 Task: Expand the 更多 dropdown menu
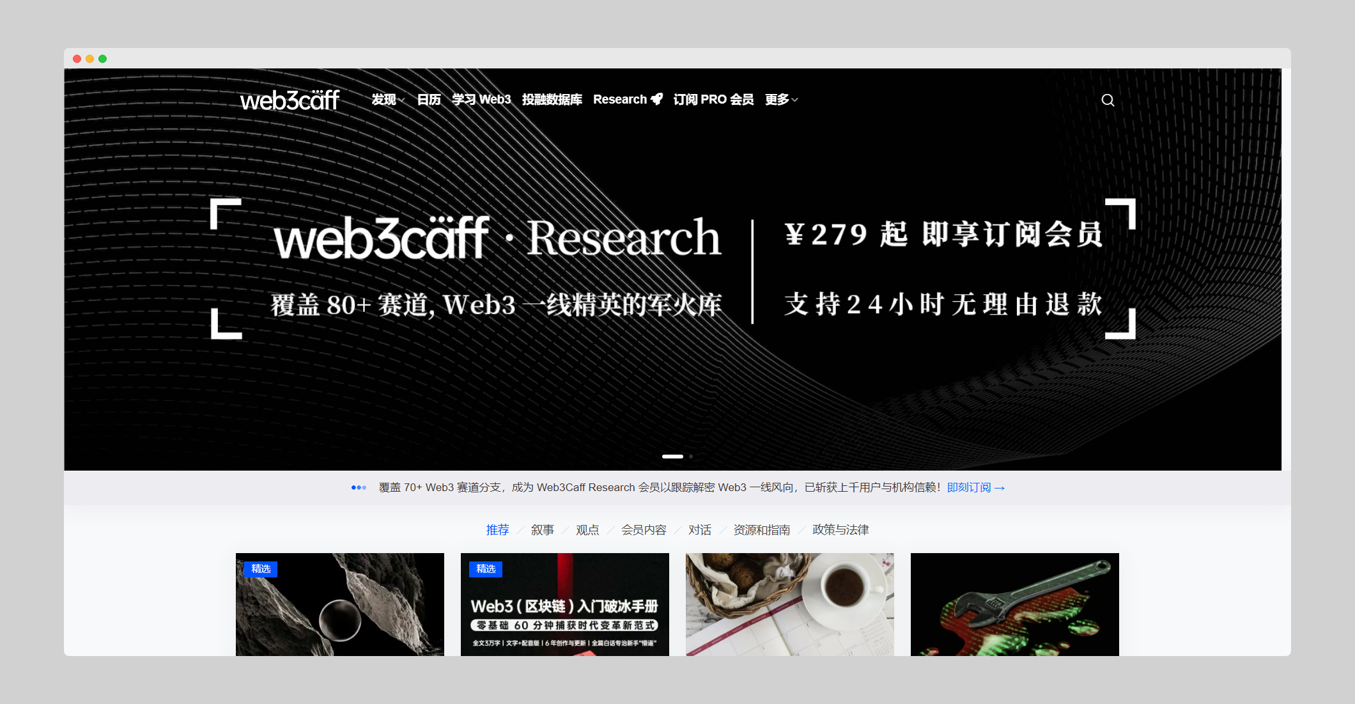point(781,100)
